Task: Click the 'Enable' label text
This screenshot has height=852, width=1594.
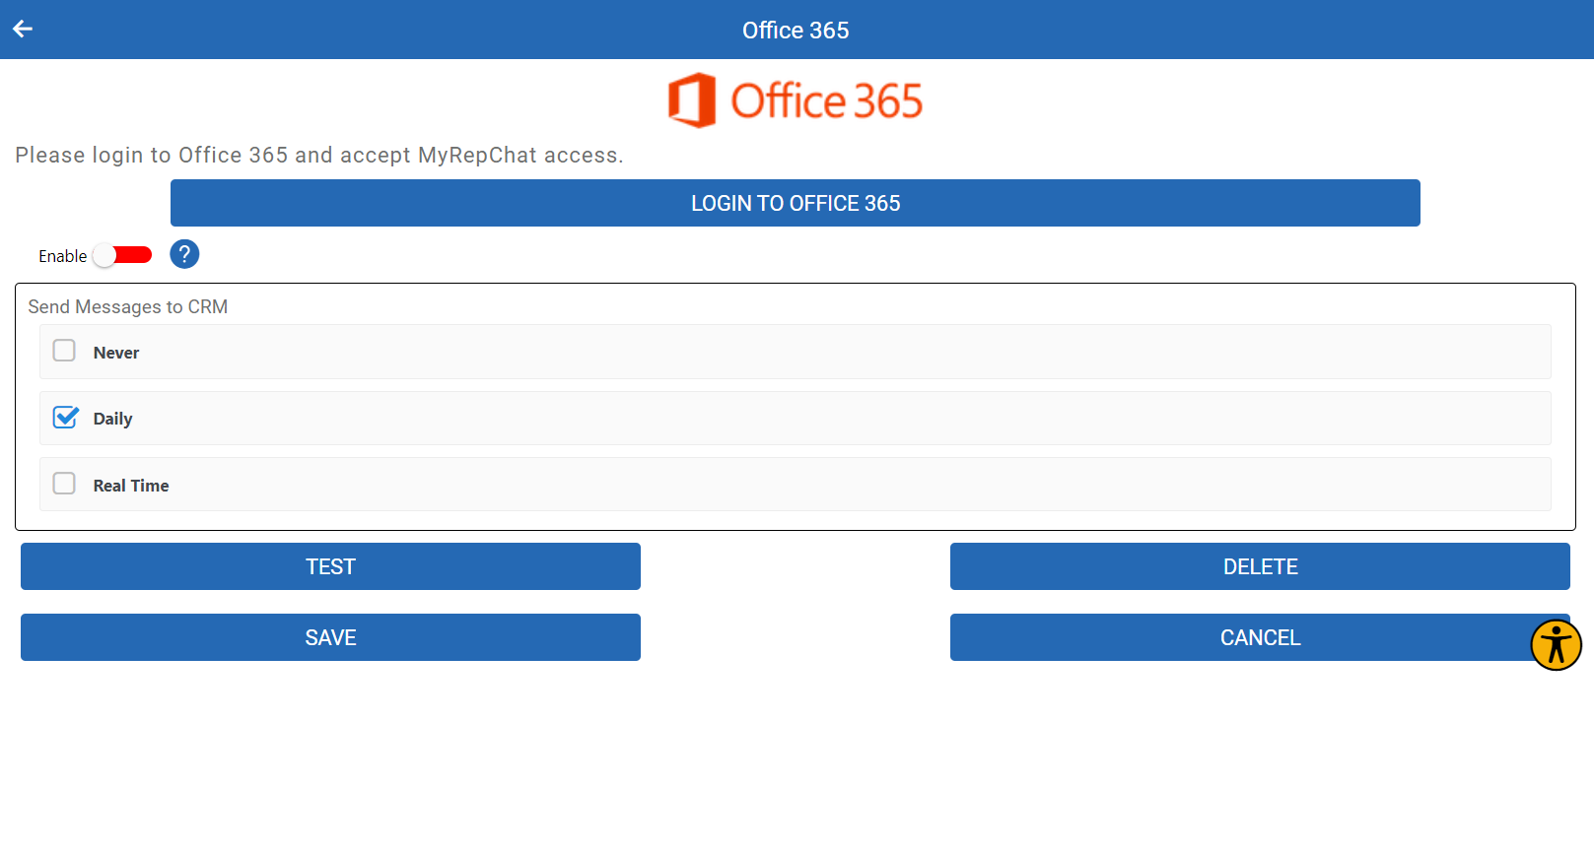Action: point(63,256)
